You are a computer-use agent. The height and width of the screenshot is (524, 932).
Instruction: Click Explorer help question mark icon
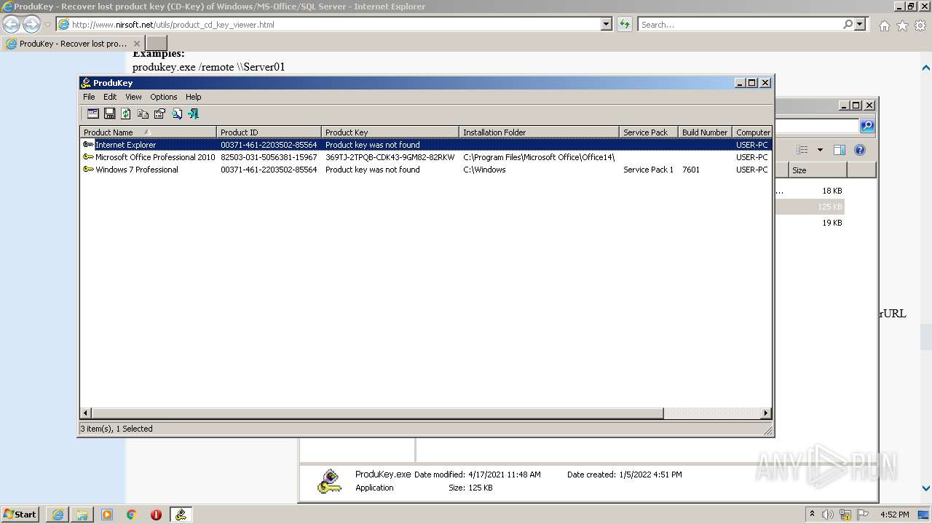859,150
